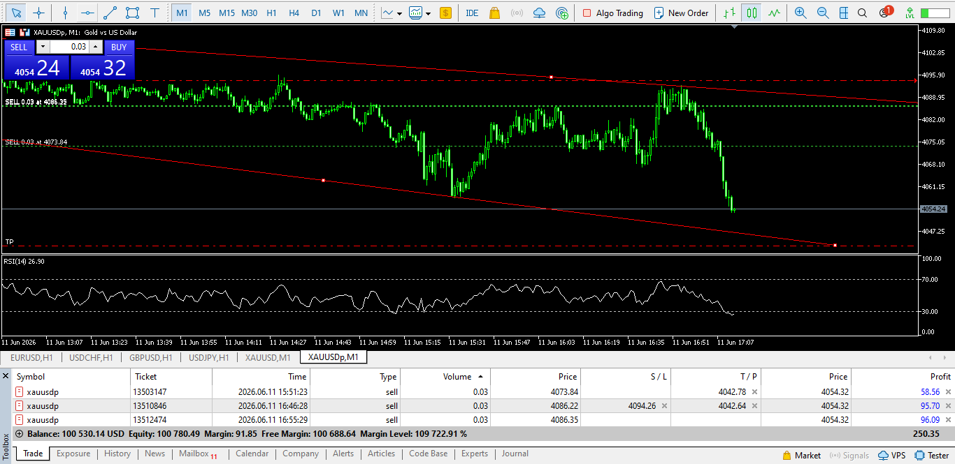Screen dimensions: 955x464
Task: Click the copy-signals plus icon
Action: [562, 13]
